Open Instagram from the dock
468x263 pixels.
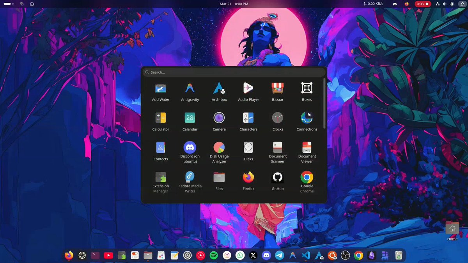pyautogui.click(x=227, y=256)
